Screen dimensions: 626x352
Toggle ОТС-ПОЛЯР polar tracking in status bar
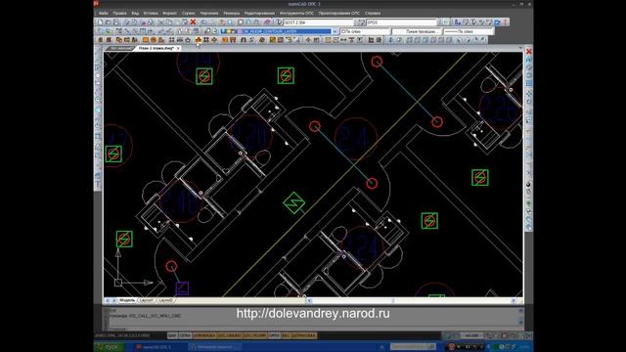[x=254, y=335]
